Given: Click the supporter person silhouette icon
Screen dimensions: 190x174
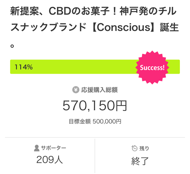Looking at the screenshot, I should click(x=37, y=148).
